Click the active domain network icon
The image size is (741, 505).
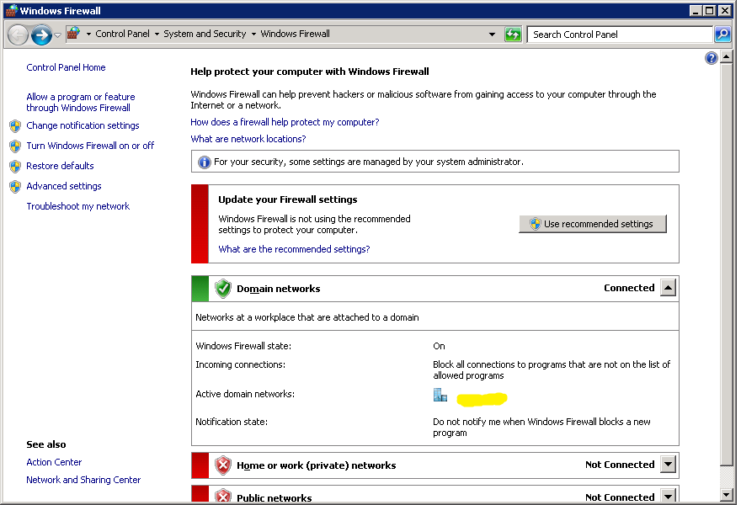[440, 395]
